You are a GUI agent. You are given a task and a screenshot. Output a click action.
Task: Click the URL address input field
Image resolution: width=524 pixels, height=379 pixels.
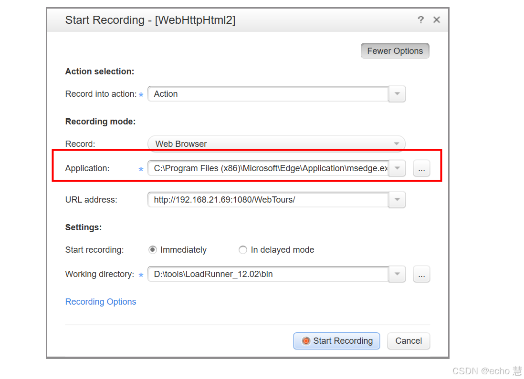click(x=268, y=200)
